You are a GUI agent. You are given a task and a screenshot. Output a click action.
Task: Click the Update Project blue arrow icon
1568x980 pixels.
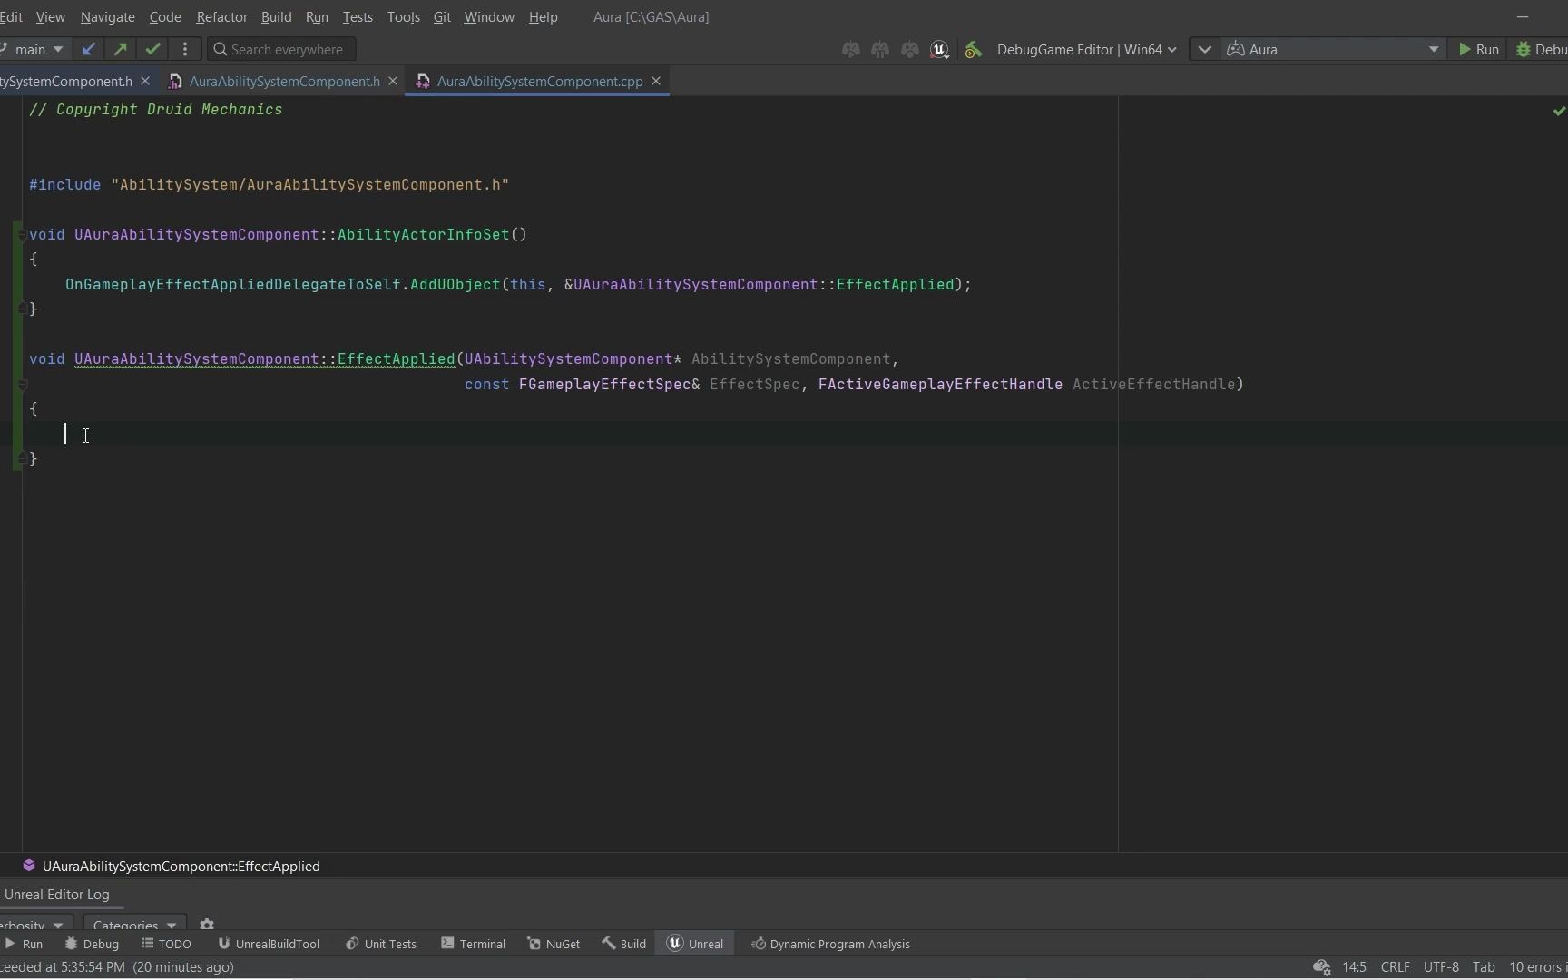88,49
